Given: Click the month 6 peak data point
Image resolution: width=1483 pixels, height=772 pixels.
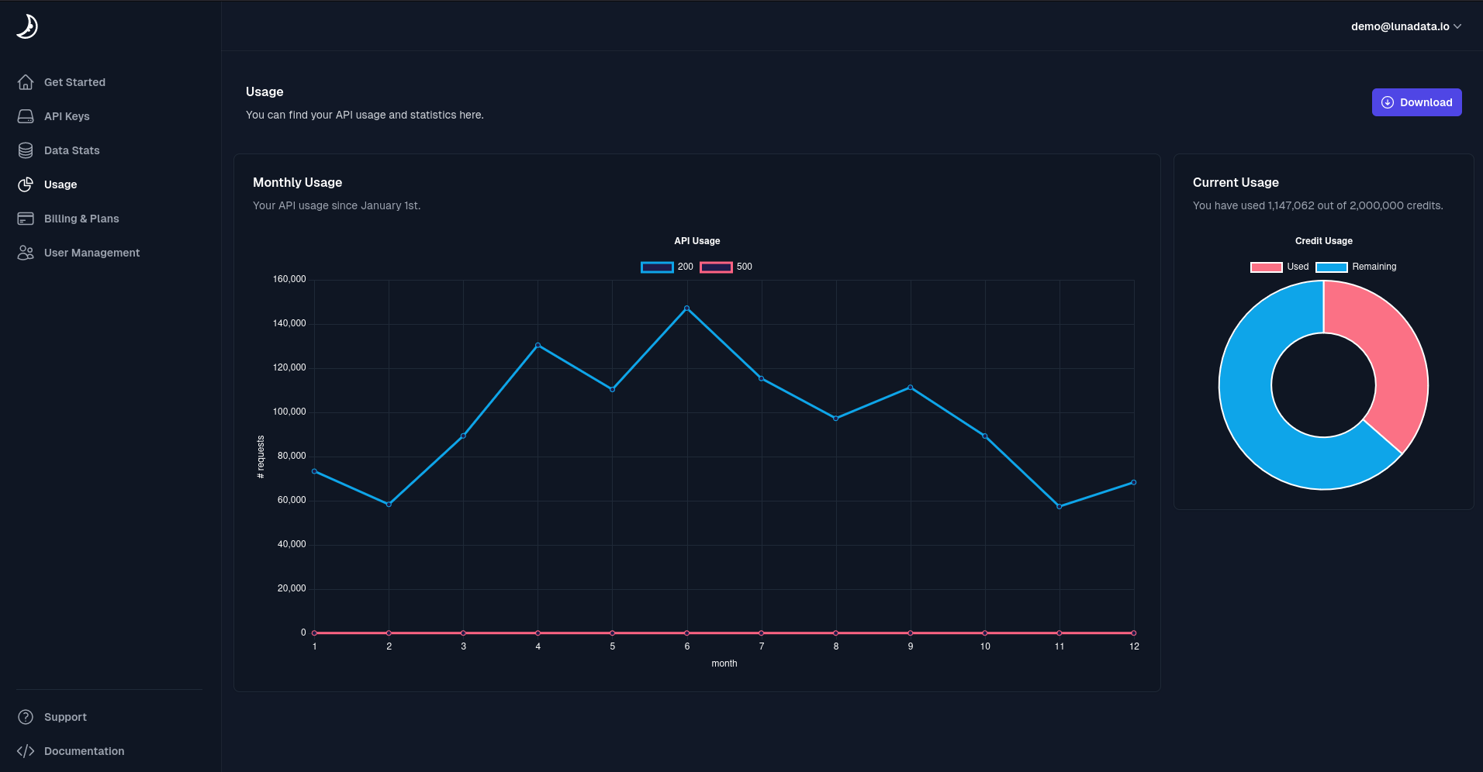Looking at the screenshot, I should click(x=686, y=308).
